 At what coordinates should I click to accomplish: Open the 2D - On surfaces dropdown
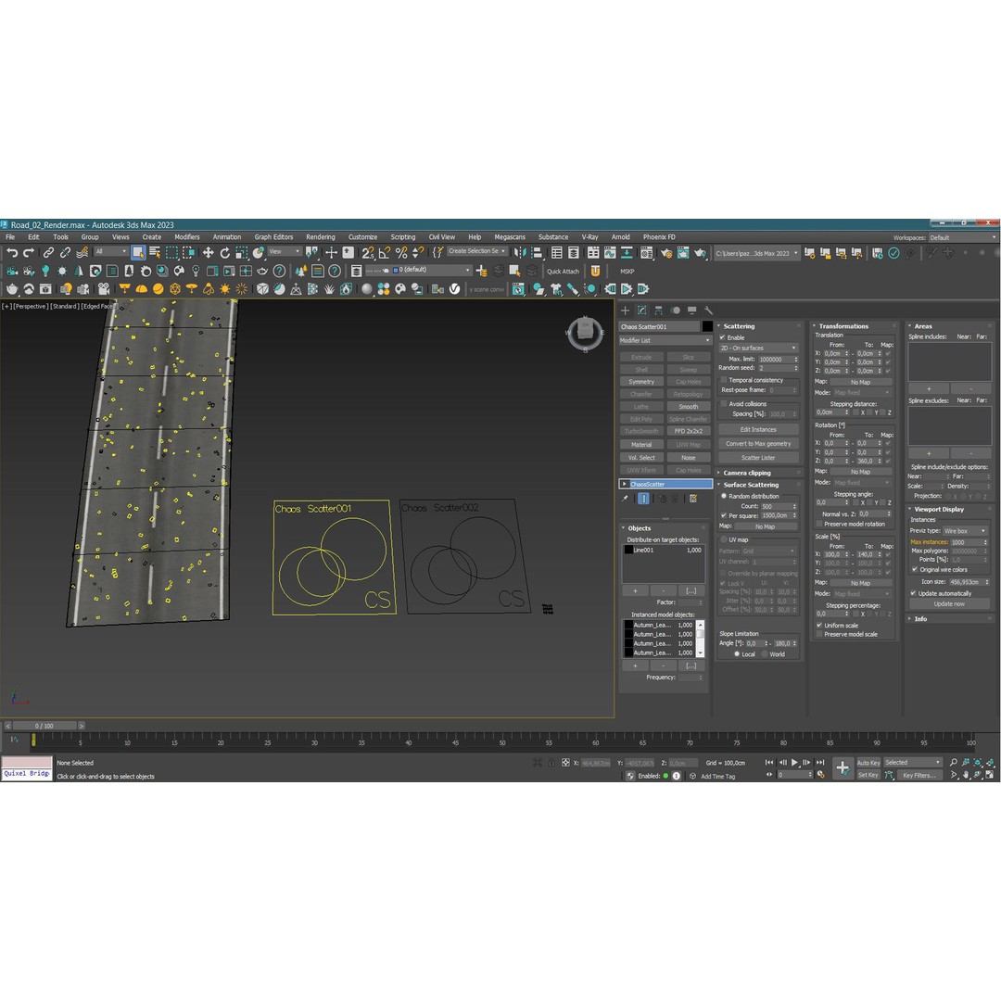(x=758, y=348)
